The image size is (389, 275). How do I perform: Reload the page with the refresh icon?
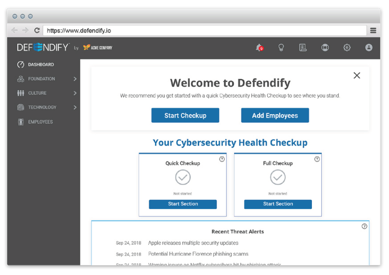click(37, 30)
